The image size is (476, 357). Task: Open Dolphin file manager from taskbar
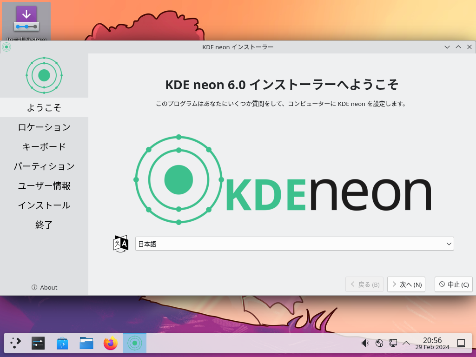(x=86, y=343)
